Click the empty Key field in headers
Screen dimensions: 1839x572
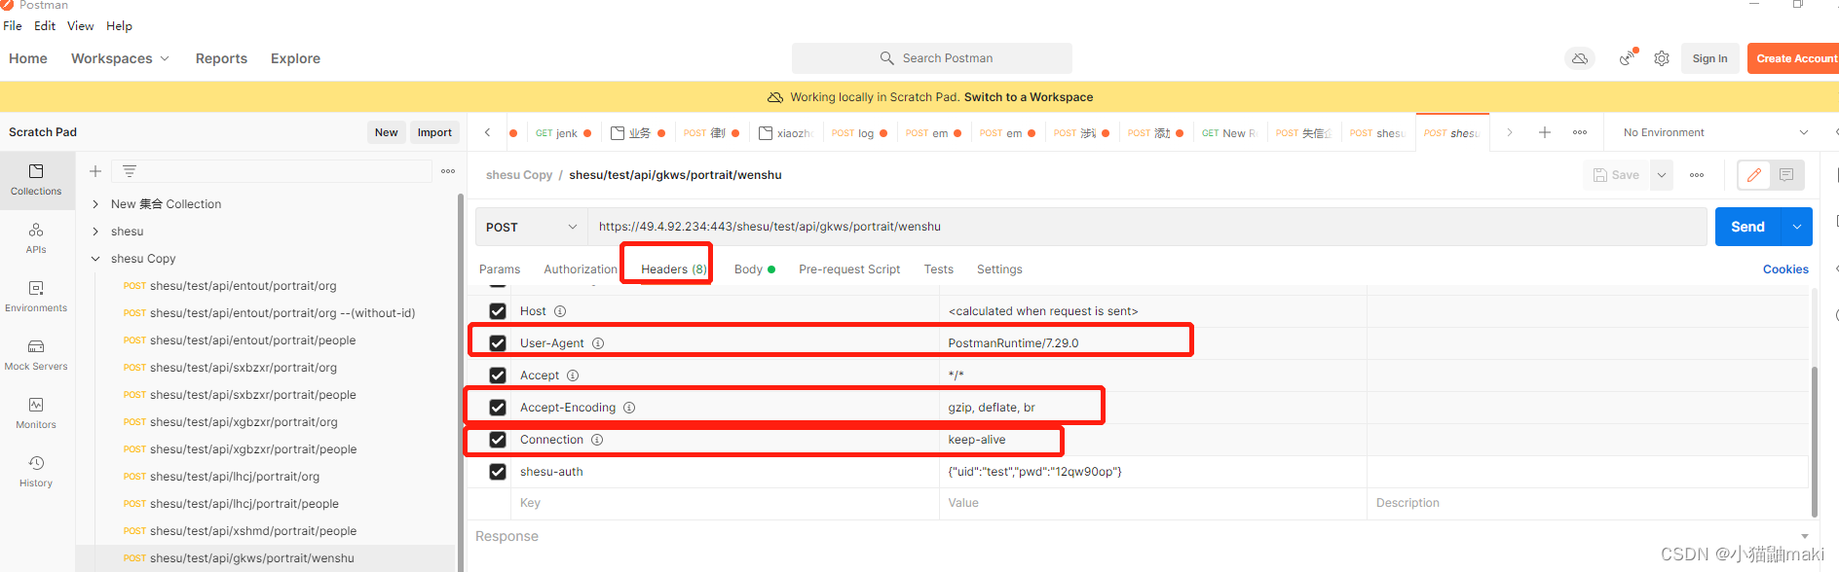pyautogui.click(x=725, y=503)
